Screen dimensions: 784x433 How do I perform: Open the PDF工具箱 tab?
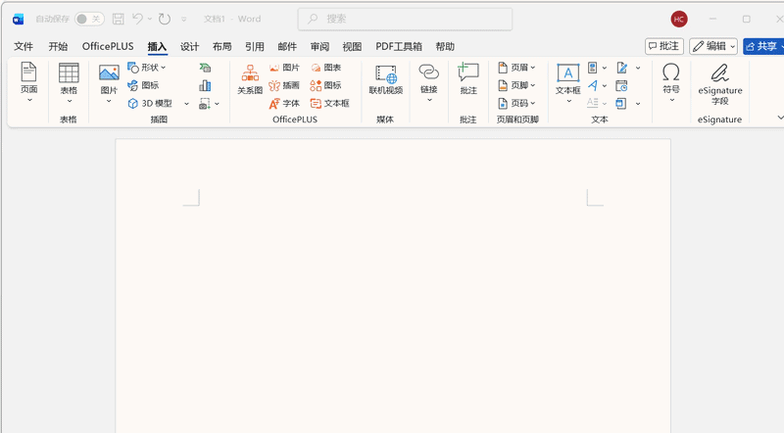(399, 46)
